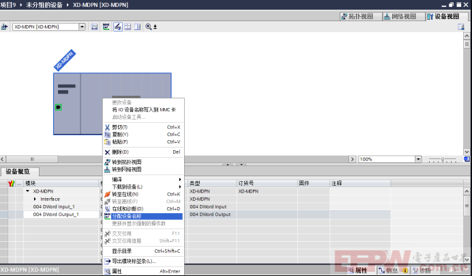Open the XD-MDPN device selector dropdown
The image size is (472, 276).
(x=82, y=27)
